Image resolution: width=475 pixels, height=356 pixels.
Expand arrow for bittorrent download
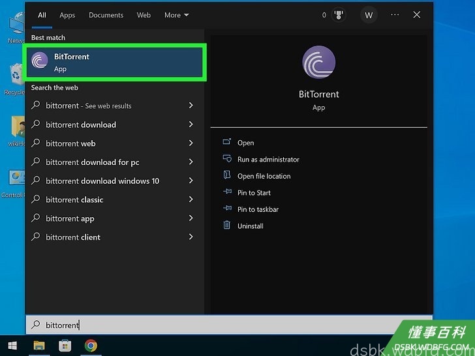(x=191, y=124)
